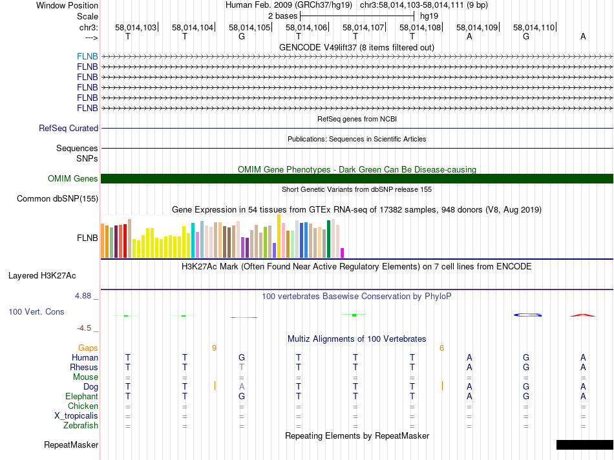Image resolution: width=614 pixels, height=460 pixels.
Task: Click the Repeating Elements by RepeatMasker title
Action: pos(357,436)
